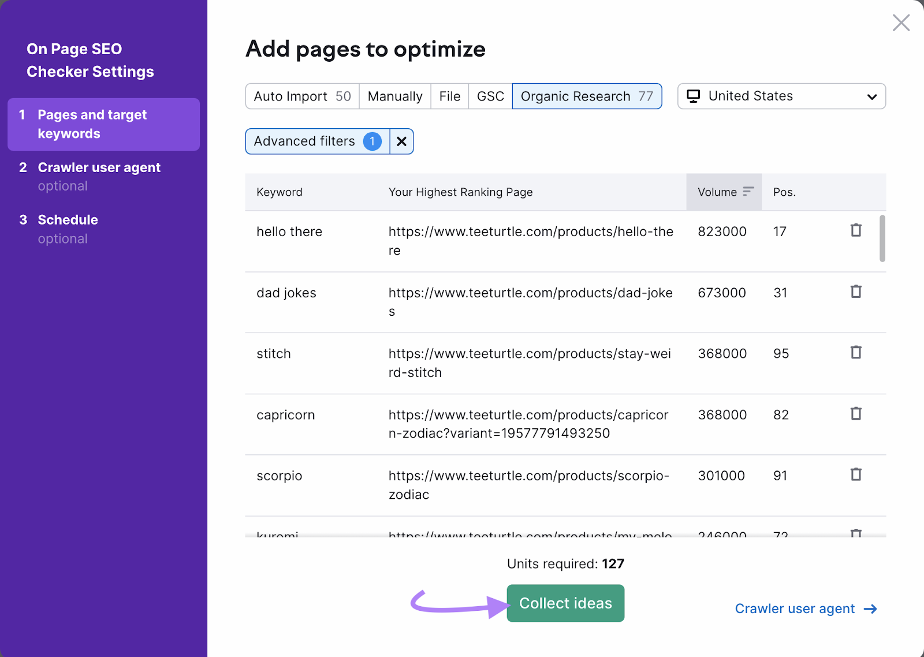The image size is (924, 657).
Task: Click the volume value 673000
Action: click(722, 293)
